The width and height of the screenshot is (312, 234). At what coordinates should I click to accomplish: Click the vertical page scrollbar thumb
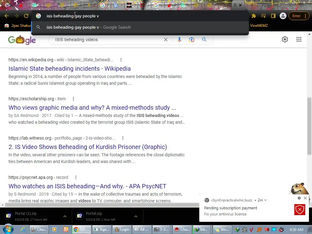point(309,126)
